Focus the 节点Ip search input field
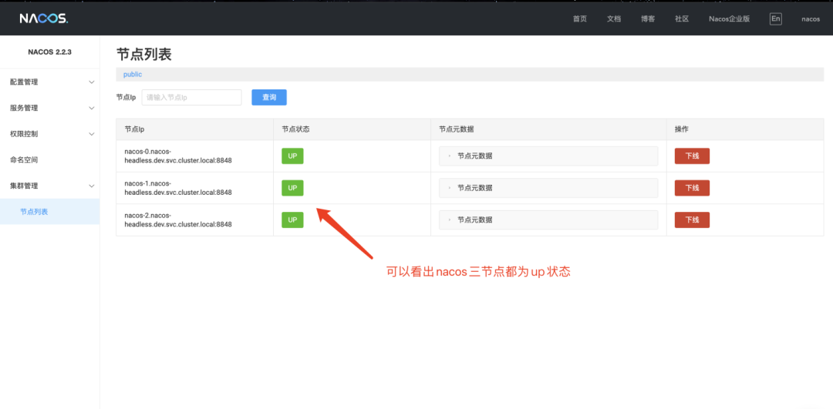 click(x=192, y=98)
